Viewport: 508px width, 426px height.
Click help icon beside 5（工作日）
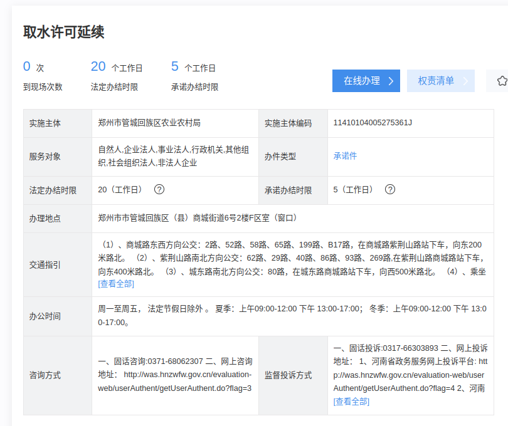point(389,189)
